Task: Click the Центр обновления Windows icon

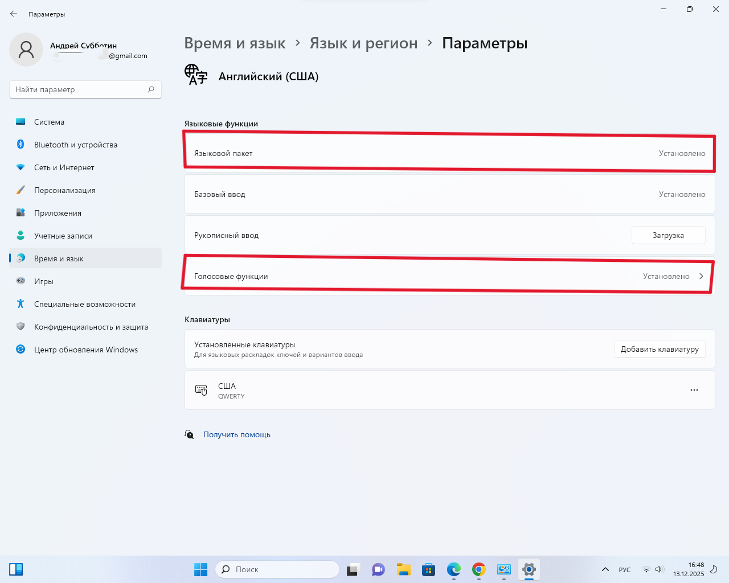Action: [x=21, y=350]
